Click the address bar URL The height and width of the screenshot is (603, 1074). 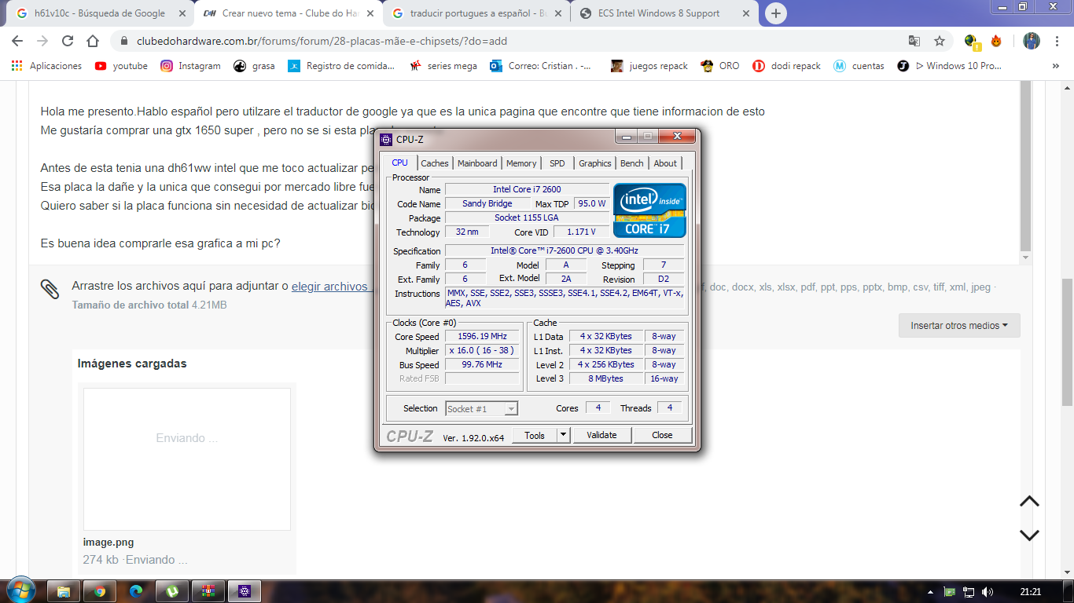(322, 41)
